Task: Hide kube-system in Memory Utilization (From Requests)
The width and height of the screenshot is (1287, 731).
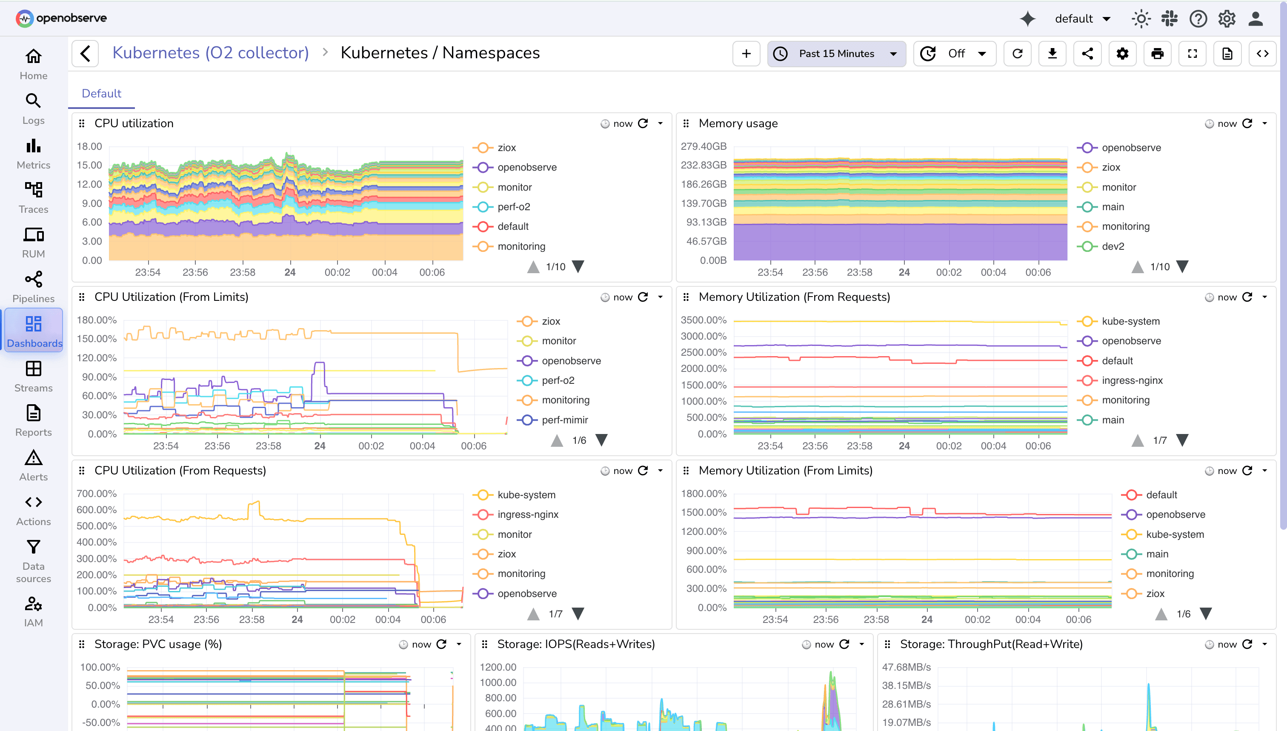Action: [x=1131, y=321]
